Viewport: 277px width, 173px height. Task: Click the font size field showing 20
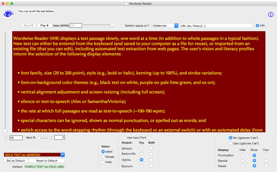(x=16, y=138)
